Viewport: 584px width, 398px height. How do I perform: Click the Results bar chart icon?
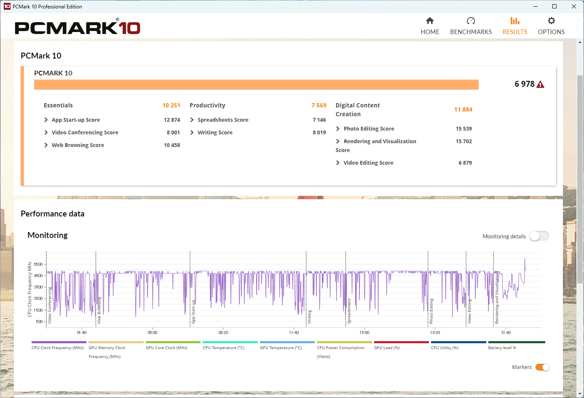(x=514, y=21)
